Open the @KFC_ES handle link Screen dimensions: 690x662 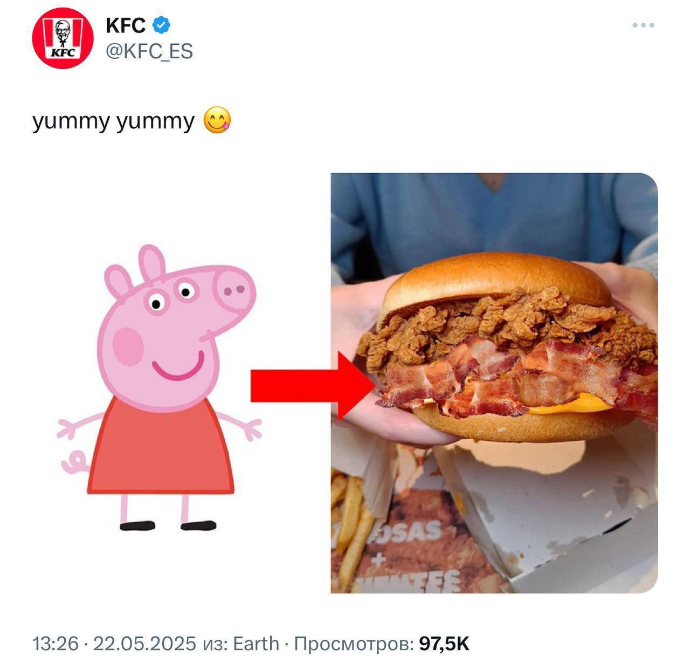(149, 51)
